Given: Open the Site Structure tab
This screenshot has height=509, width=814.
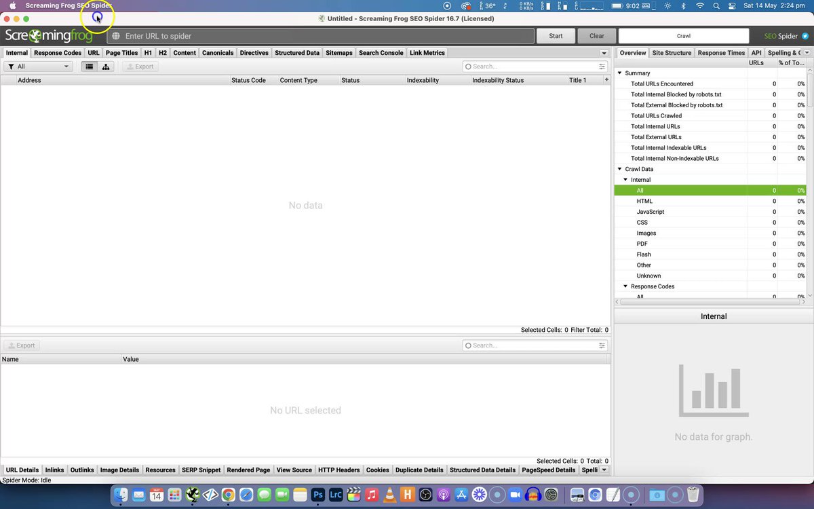Looking at the screenshot, I should pyautogui.click(x=672, y=53).
